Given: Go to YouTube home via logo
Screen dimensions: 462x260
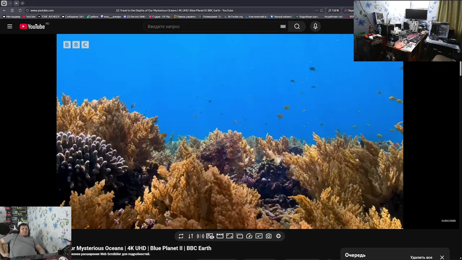Looking at the screenshot, I should [32, 26].
